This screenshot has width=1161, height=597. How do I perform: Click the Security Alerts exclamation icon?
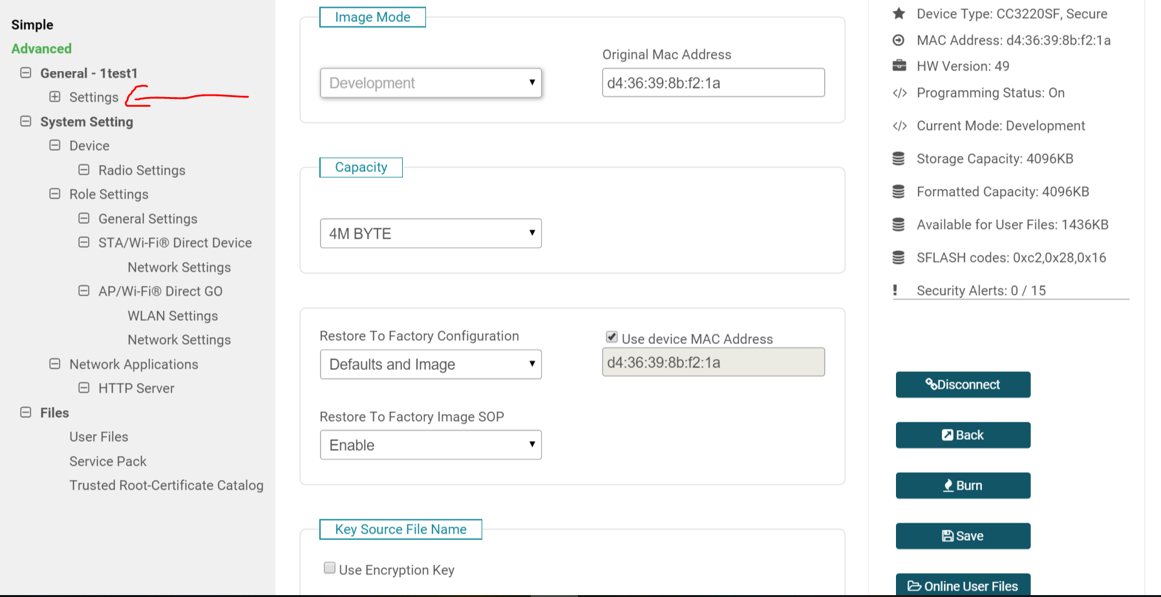click(x=895, y=290)
